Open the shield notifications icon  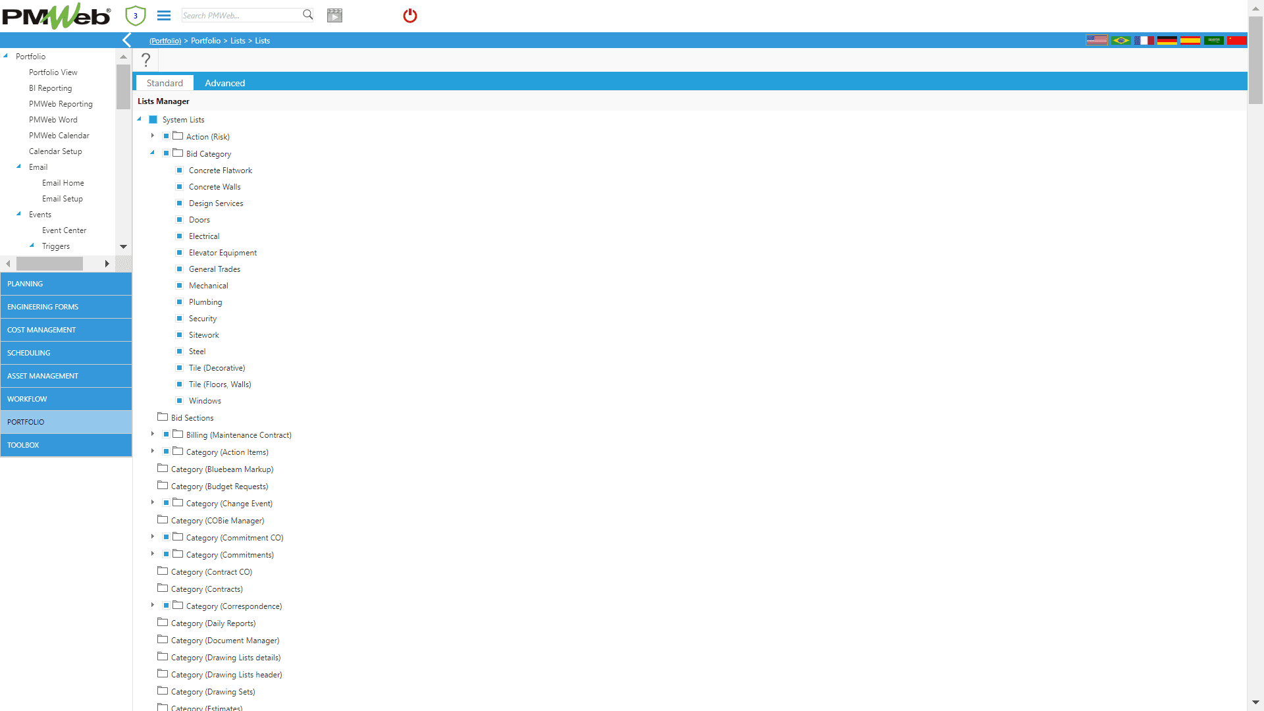[x=136, y=15]
